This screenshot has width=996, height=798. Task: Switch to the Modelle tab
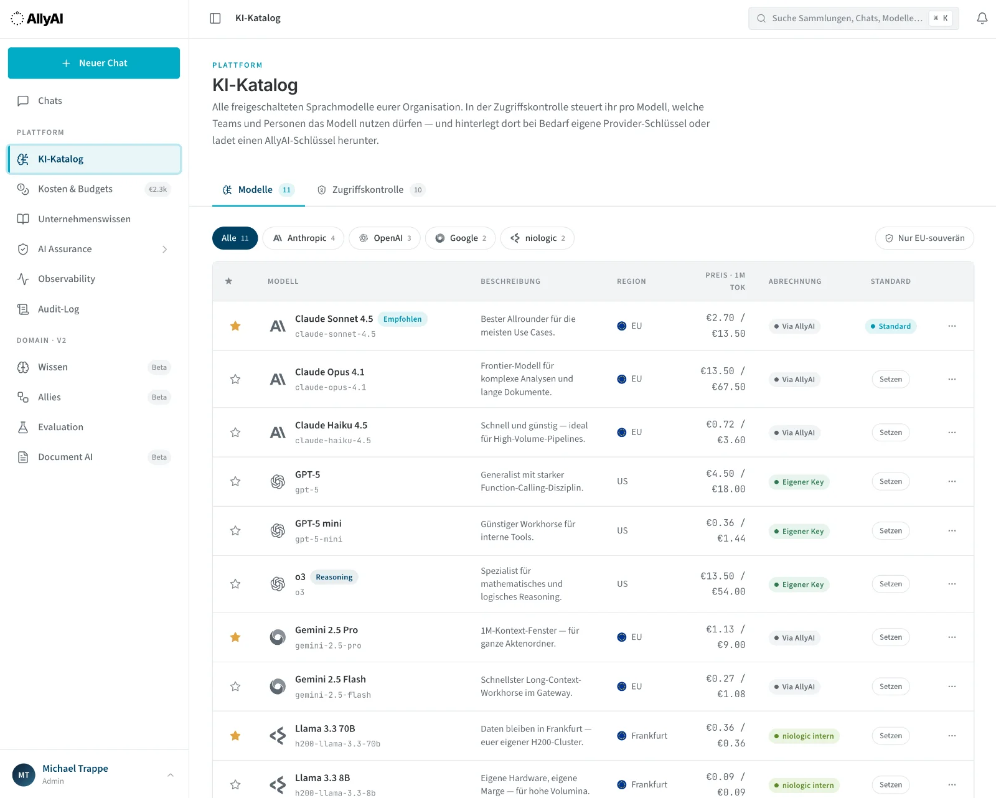click(258, 190)
